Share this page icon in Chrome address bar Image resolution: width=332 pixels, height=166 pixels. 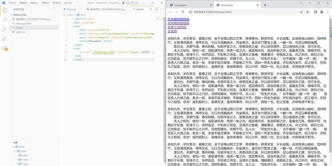pos(301,12)
